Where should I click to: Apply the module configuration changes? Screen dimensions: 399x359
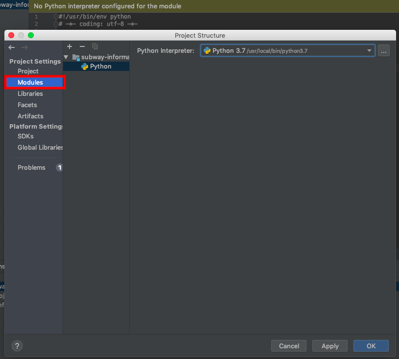[x=329, y=346]
